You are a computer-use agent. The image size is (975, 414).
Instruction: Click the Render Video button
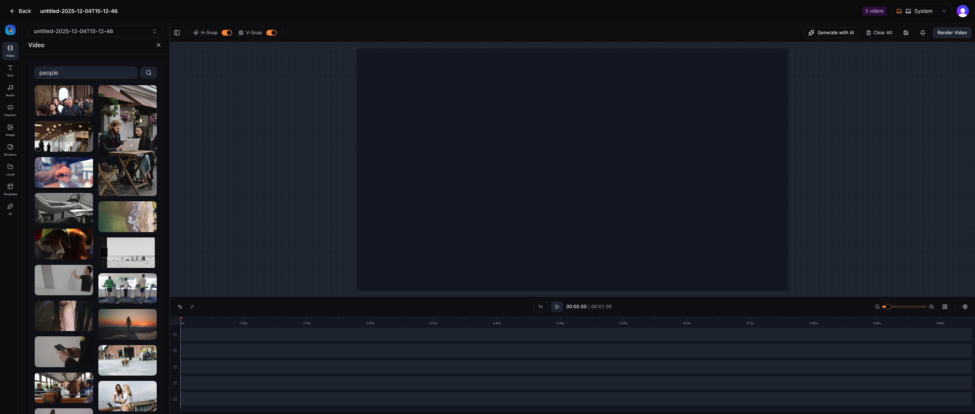click(x=952, y=33)
